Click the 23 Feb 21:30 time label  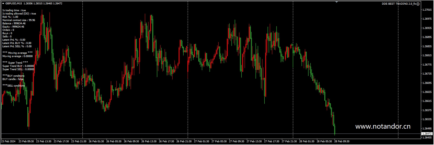79,141
